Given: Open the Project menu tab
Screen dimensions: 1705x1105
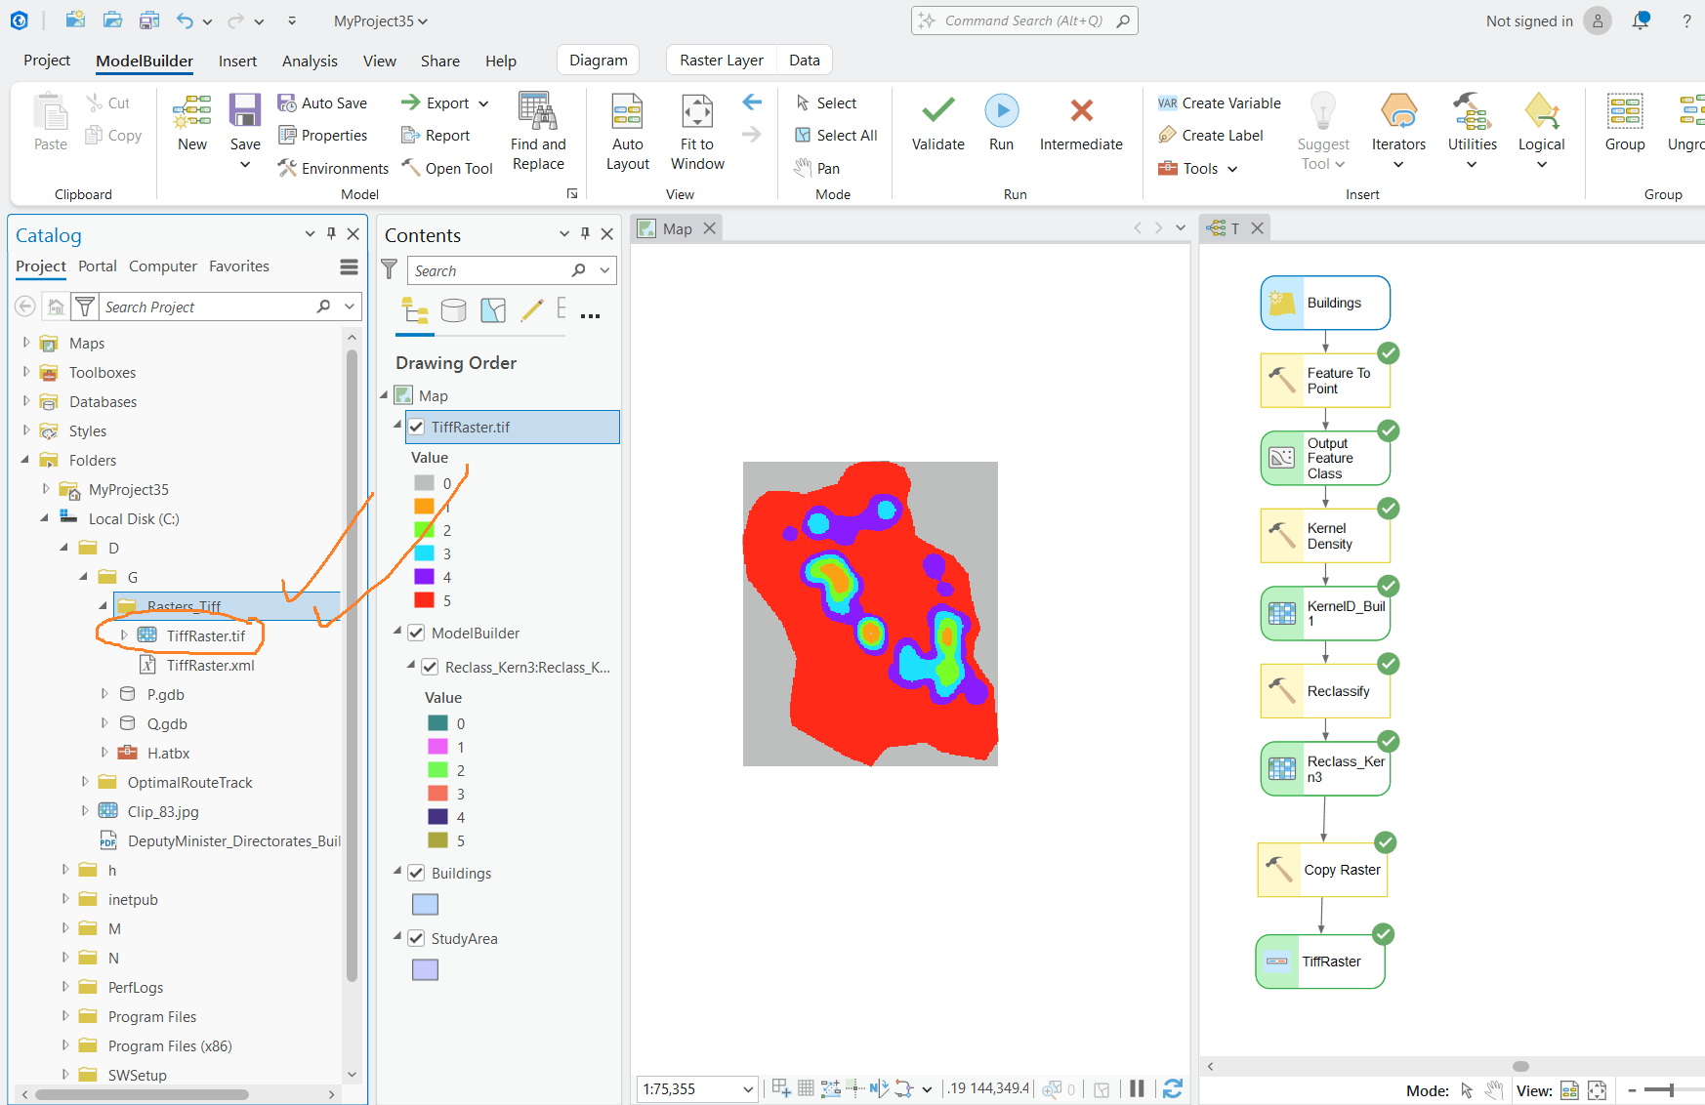Looking at the screenshot, I should pos(47,61).
